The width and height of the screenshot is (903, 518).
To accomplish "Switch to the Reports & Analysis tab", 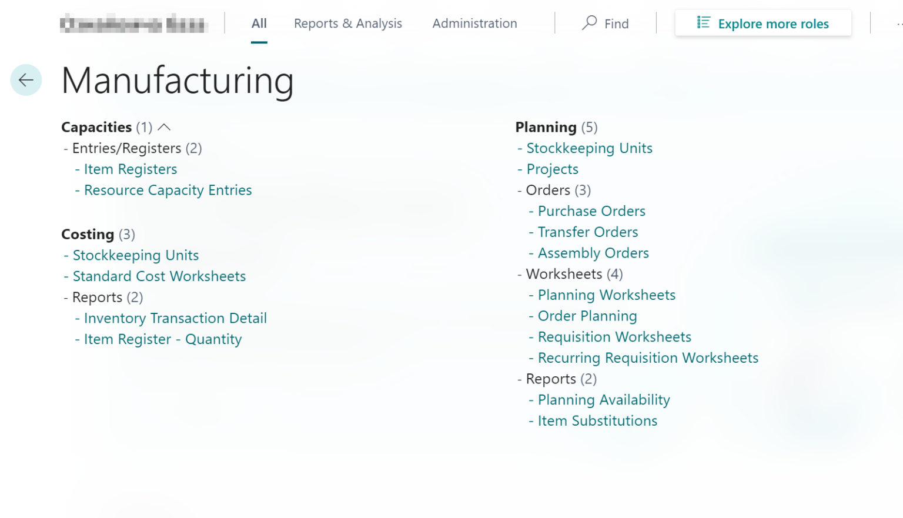I will (x=347, y=24).
